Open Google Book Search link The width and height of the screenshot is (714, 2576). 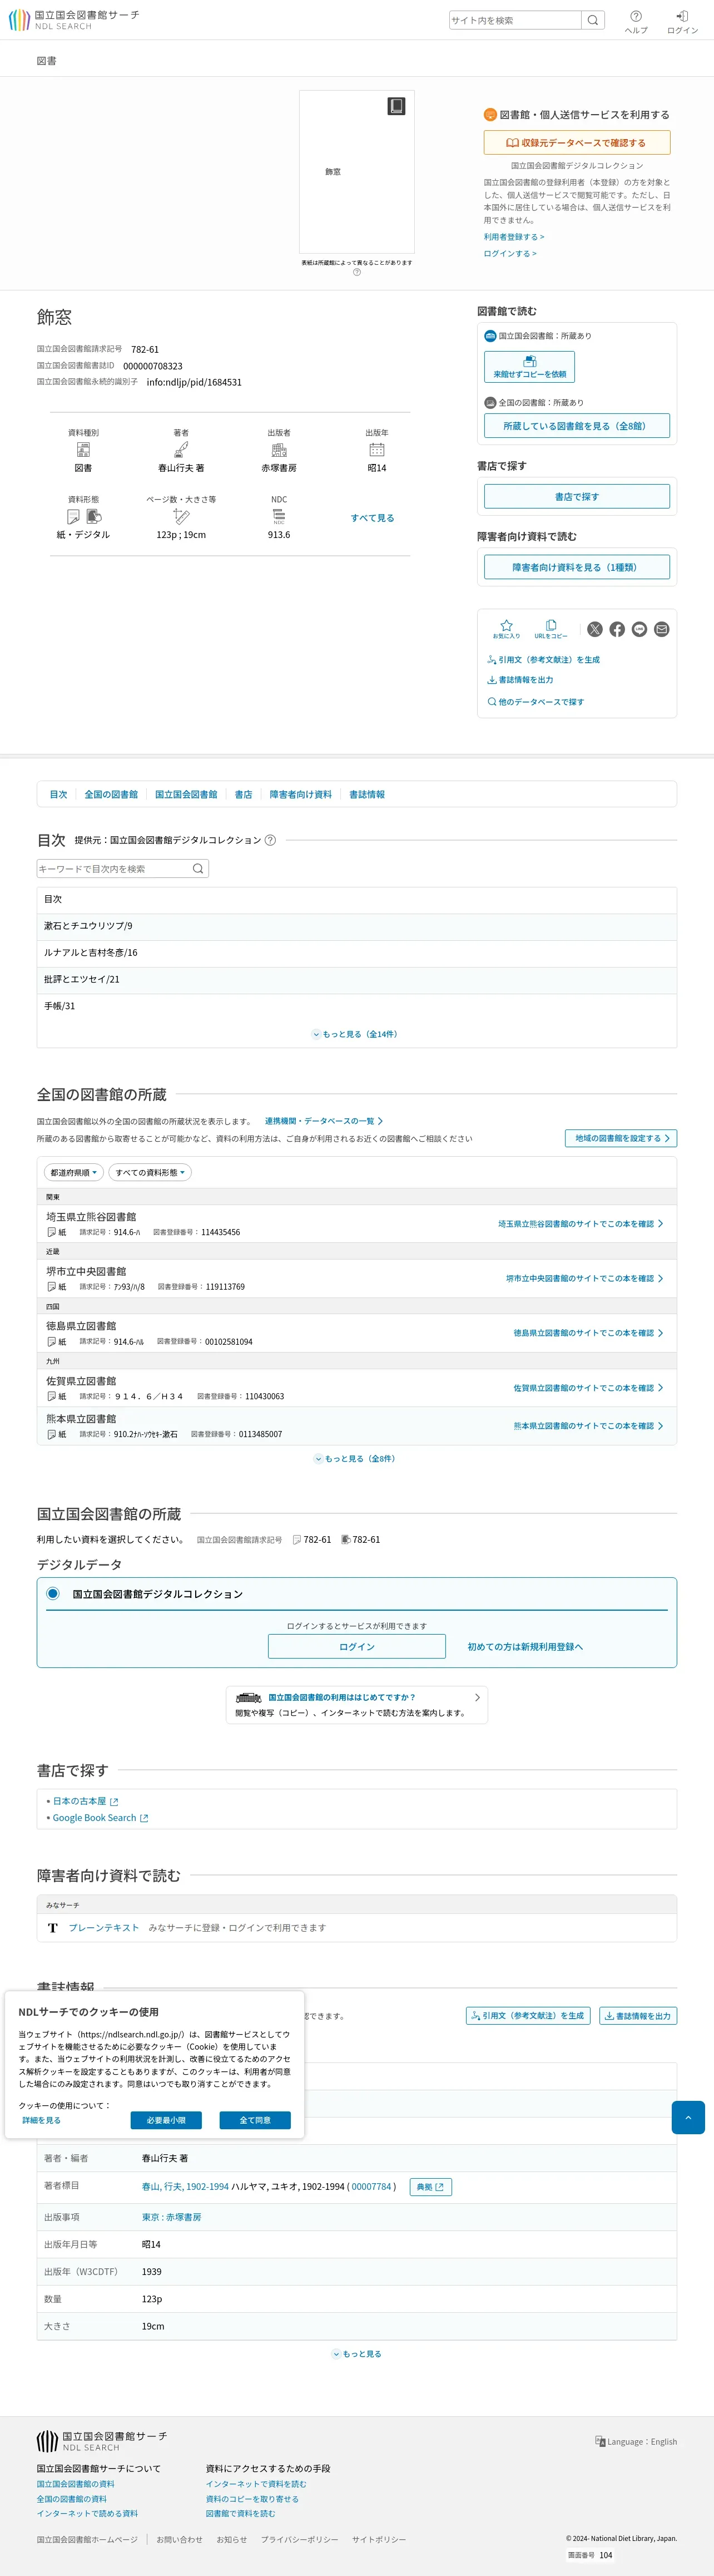click(x=100, y=1818)
